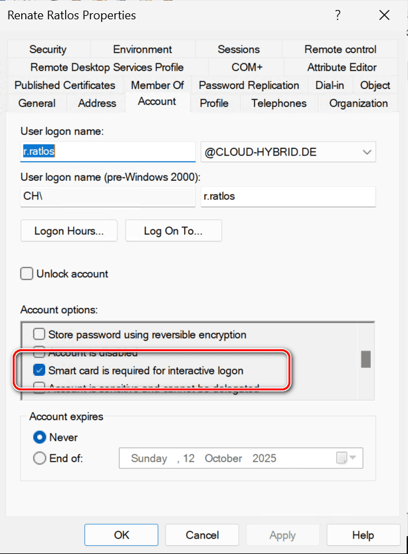Go to the Security tab
The height and width of the screenshot is (554, 408).
[x=48, y=49]
